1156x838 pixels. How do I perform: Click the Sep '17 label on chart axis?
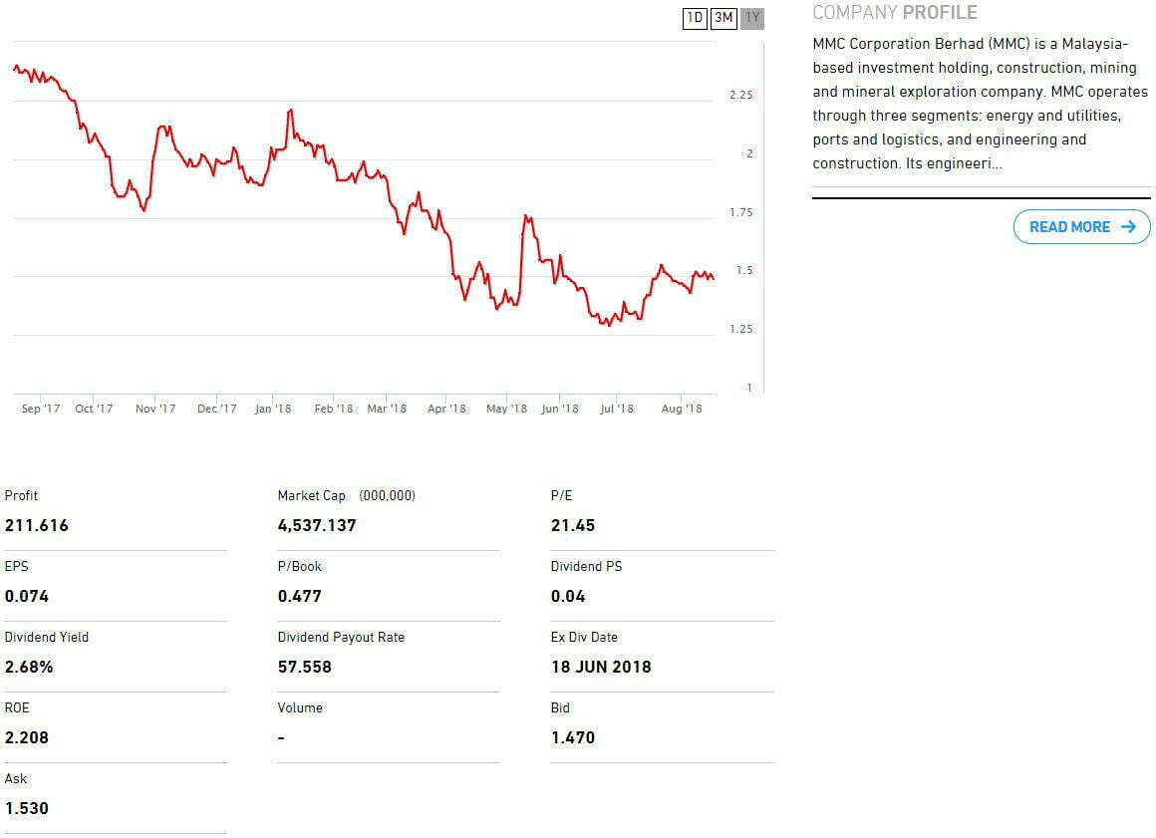[40, 409]
